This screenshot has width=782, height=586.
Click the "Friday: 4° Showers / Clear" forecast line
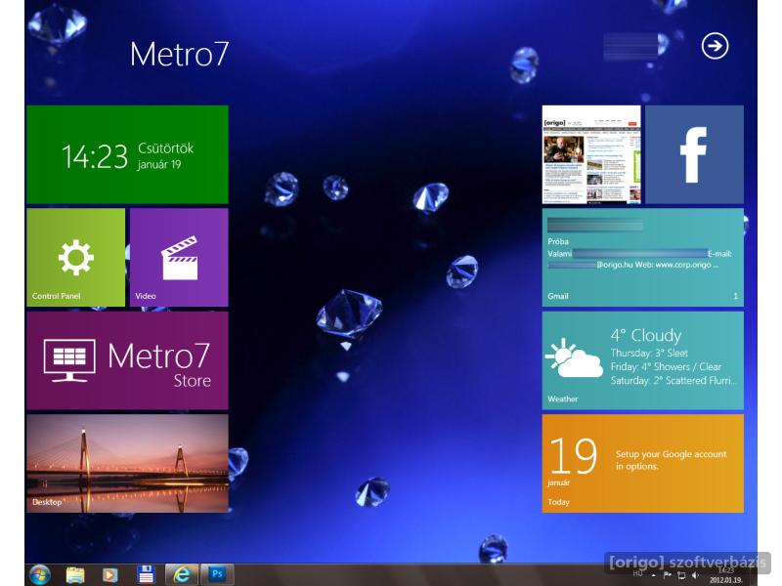coord(666,367)
